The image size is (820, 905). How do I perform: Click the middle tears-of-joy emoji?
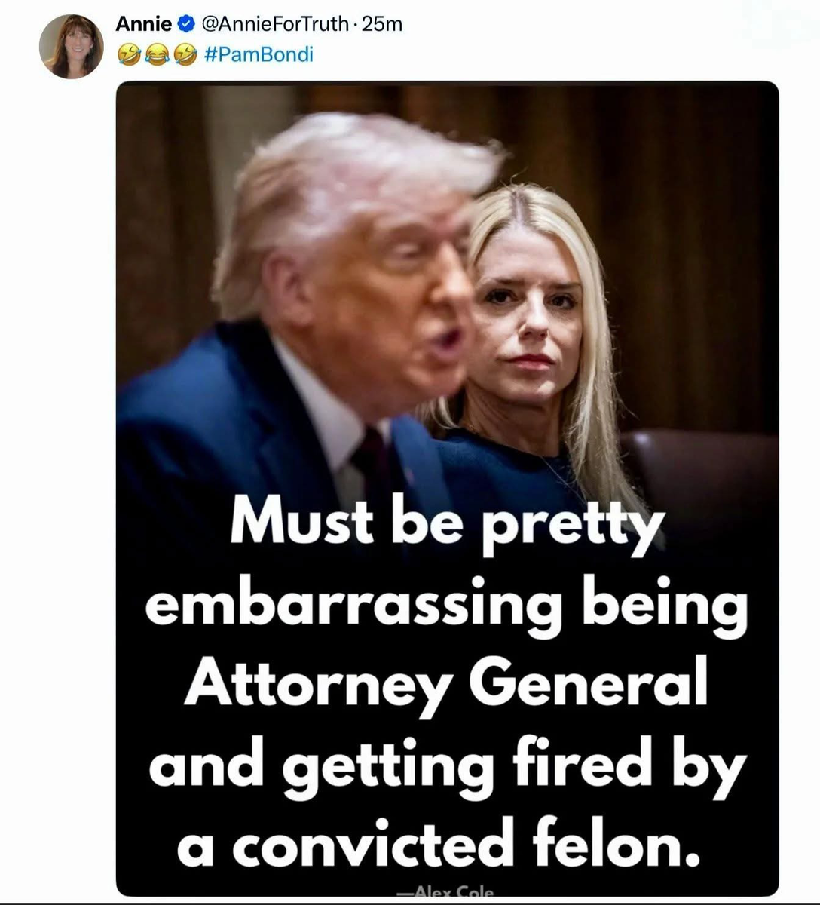tap(157, 54)
